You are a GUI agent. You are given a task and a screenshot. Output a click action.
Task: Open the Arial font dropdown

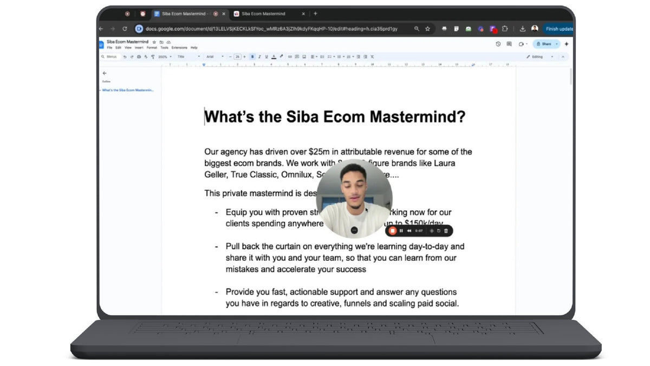point(216,56)
